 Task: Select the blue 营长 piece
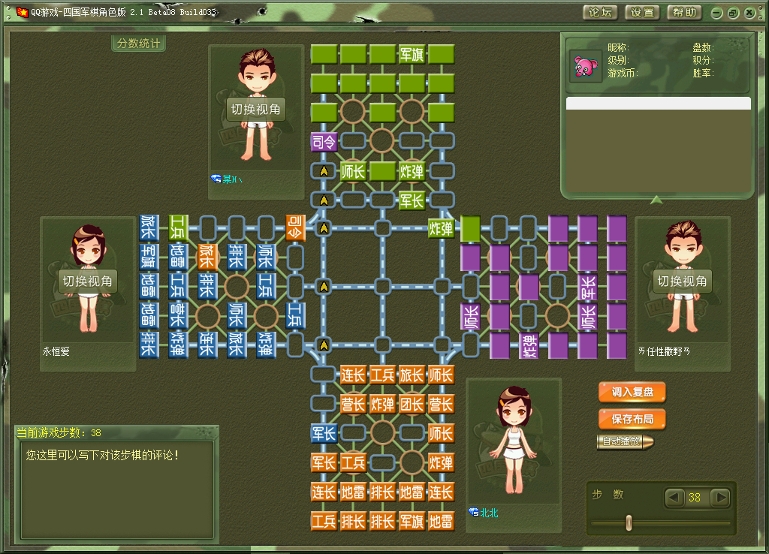click(178, 315)
